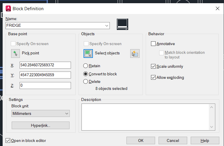Select the Convert to block option
224x146 pixels.
(86, 74)
